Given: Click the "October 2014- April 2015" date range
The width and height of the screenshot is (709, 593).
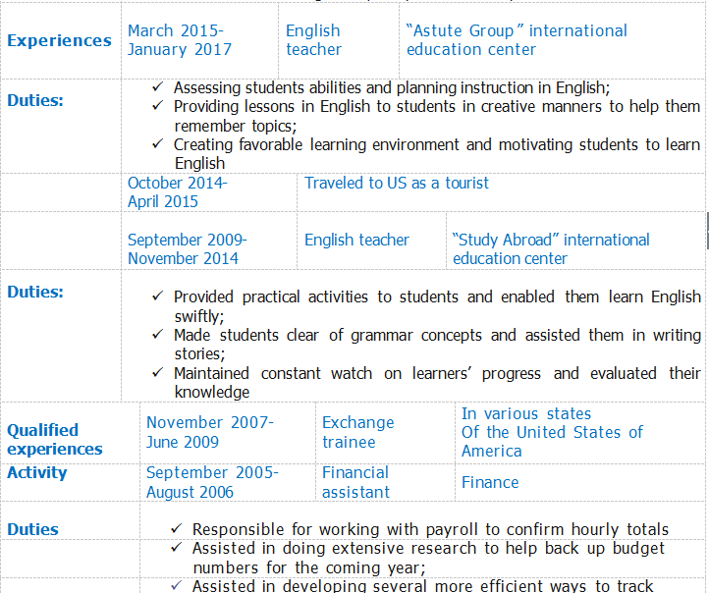Looking at the screenshot, I should pyautogui.click(x=177, y=192).
